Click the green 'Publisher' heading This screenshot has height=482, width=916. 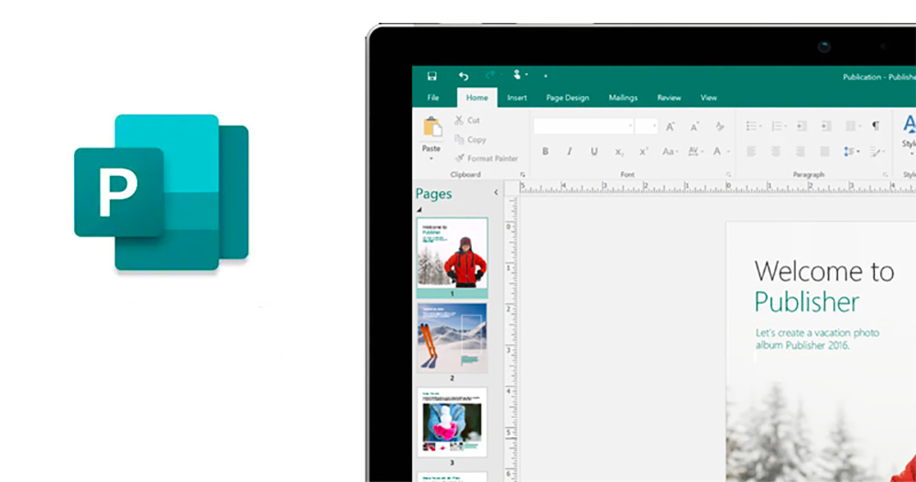coord(807,302)
